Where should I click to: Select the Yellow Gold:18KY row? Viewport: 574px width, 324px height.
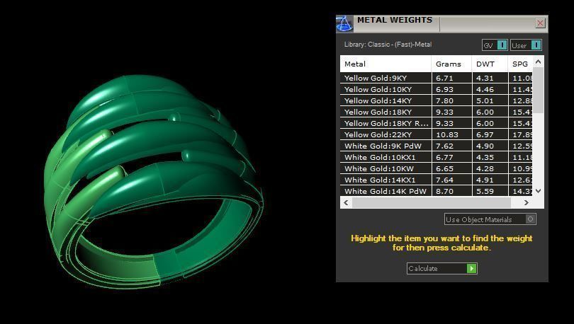coord(437,112)
